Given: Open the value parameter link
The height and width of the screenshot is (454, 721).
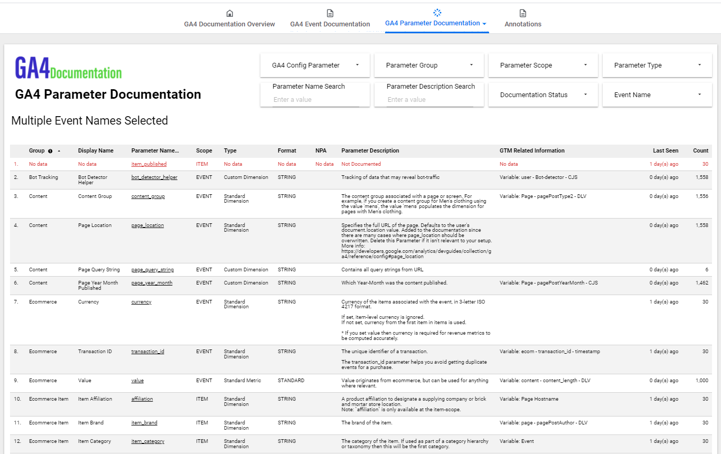Looking at the screenshot, I should [137, 381].
